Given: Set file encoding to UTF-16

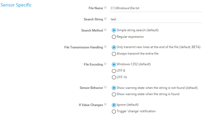Looking at the screenshot, I should click(114, 77).
